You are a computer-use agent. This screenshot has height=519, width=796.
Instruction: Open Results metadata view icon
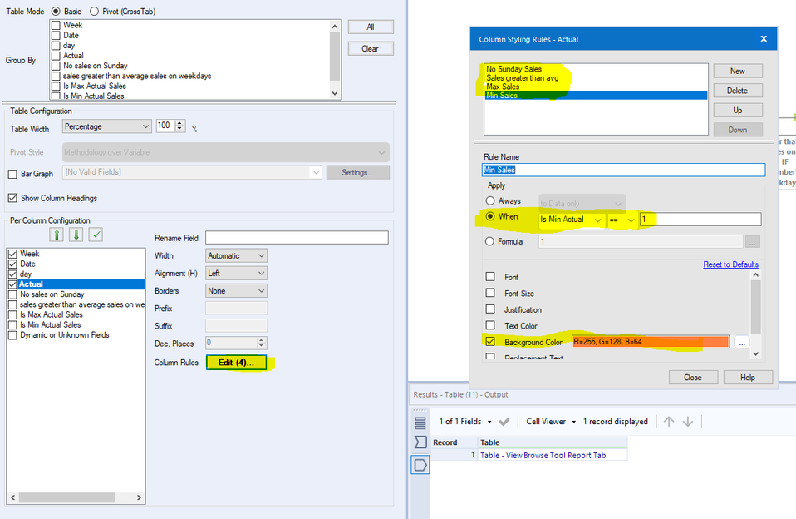coord(420,442)
